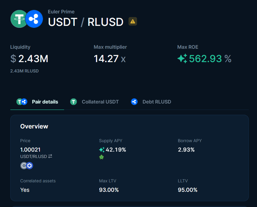Click the USDT Tether logo in header
This screenshot has width=257, height=207.
pyautogui.click(x=19, y=19)
